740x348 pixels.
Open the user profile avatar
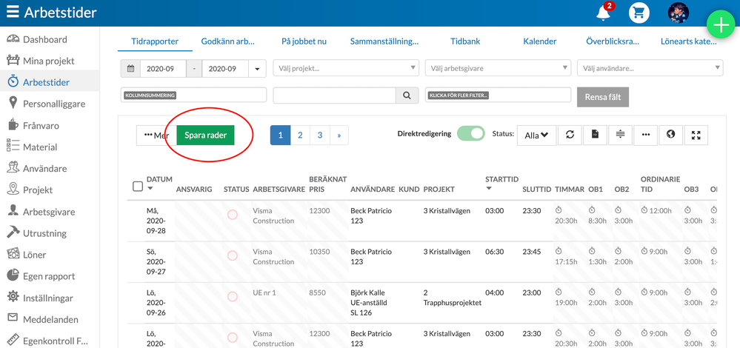679,13
